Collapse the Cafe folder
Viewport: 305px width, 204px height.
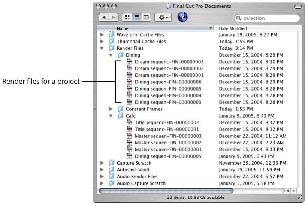click(x=111, y=116)
